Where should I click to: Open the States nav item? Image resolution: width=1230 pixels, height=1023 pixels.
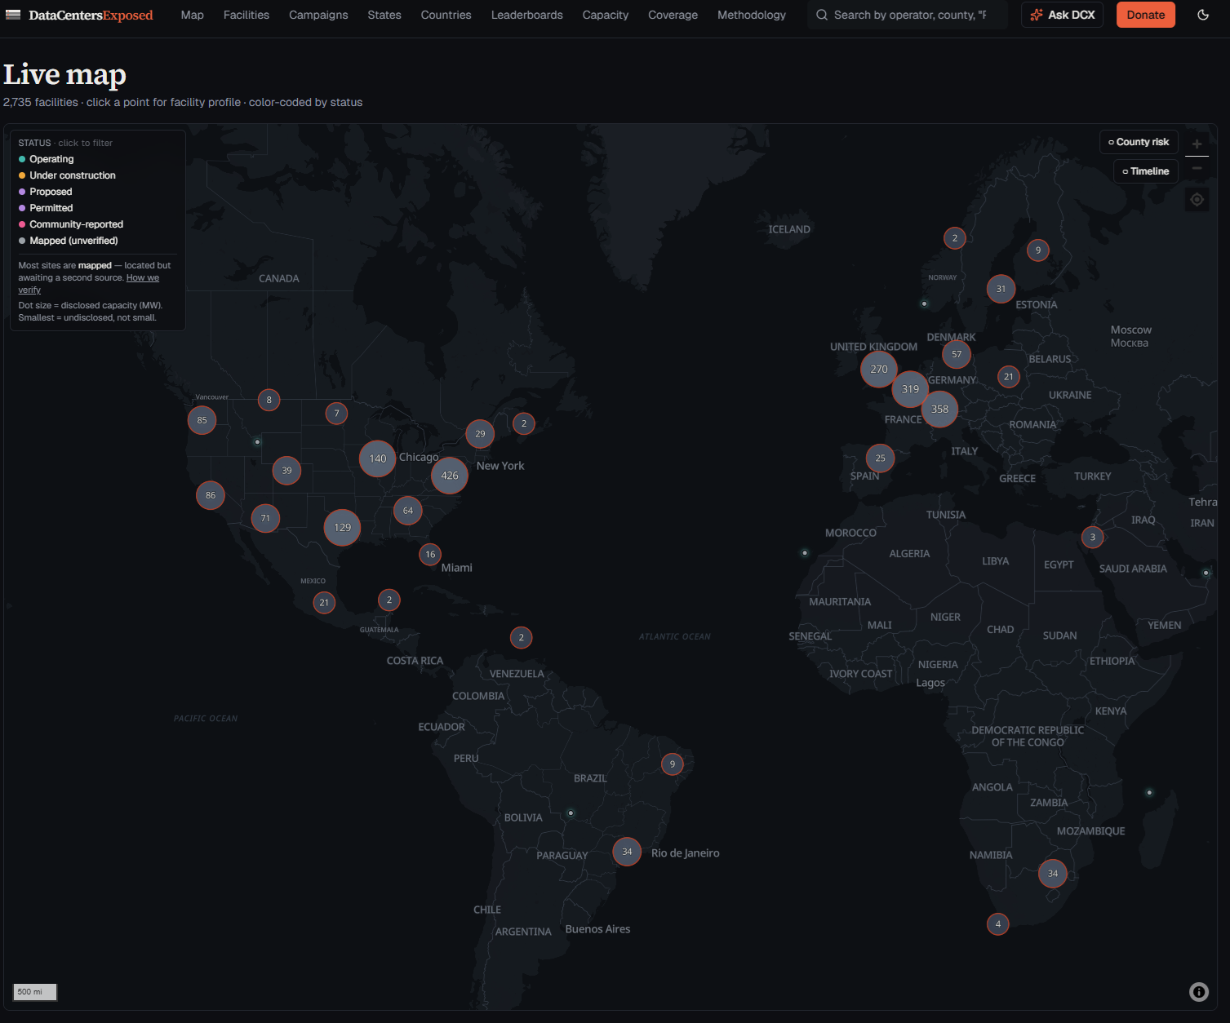[384, 15]
